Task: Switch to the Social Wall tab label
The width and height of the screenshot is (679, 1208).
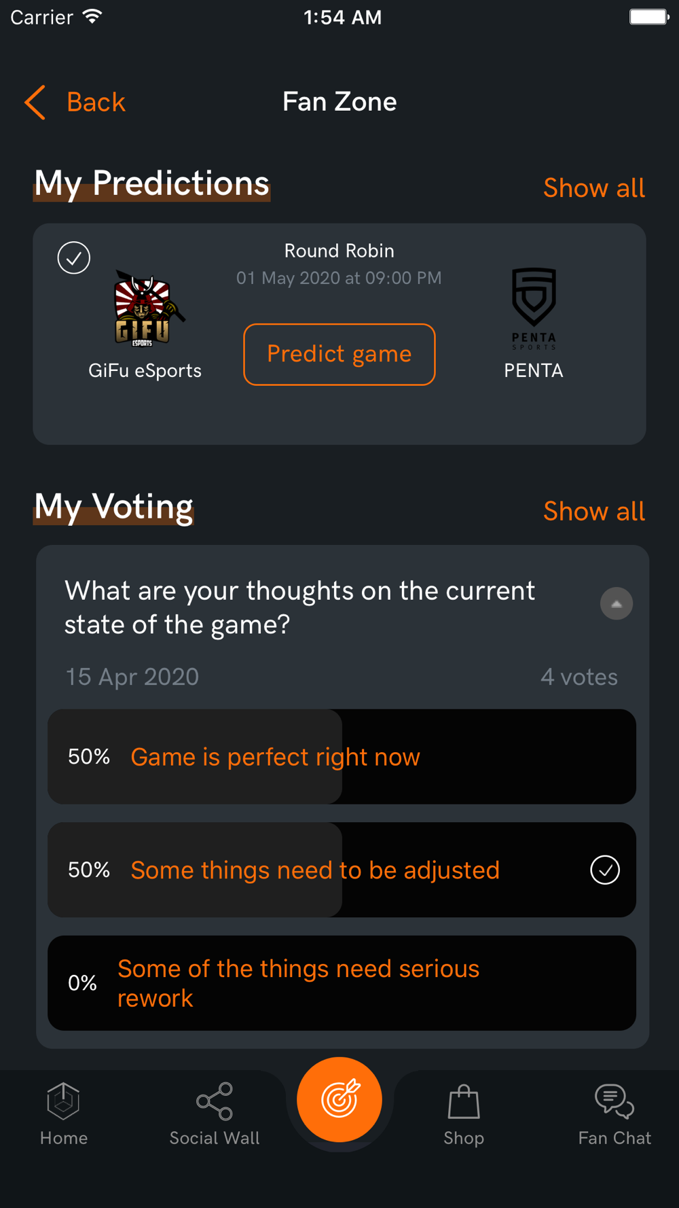Action: [x=215, y=1138]
